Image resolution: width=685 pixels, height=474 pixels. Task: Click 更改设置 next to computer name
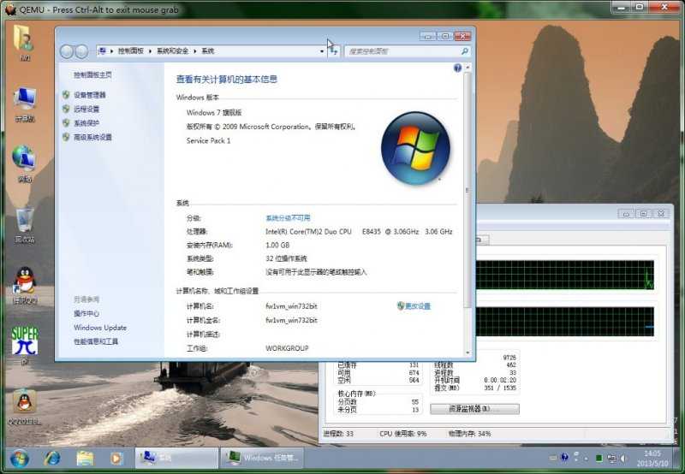417,306
